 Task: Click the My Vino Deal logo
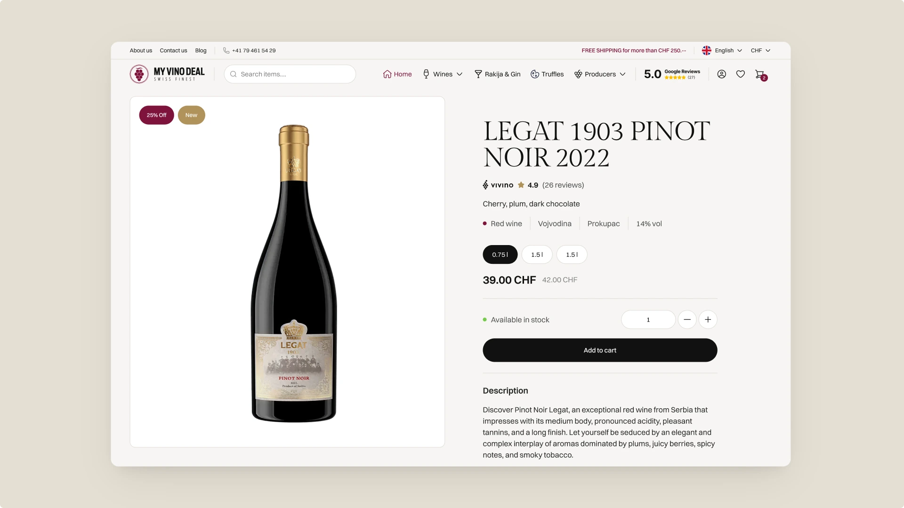point(167,74)
